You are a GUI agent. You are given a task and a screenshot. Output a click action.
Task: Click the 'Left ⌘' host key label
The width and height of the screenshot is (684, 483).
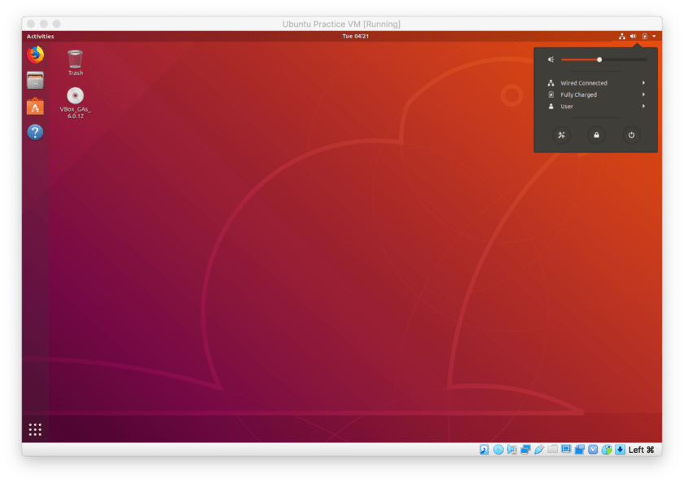pos(642,450)
